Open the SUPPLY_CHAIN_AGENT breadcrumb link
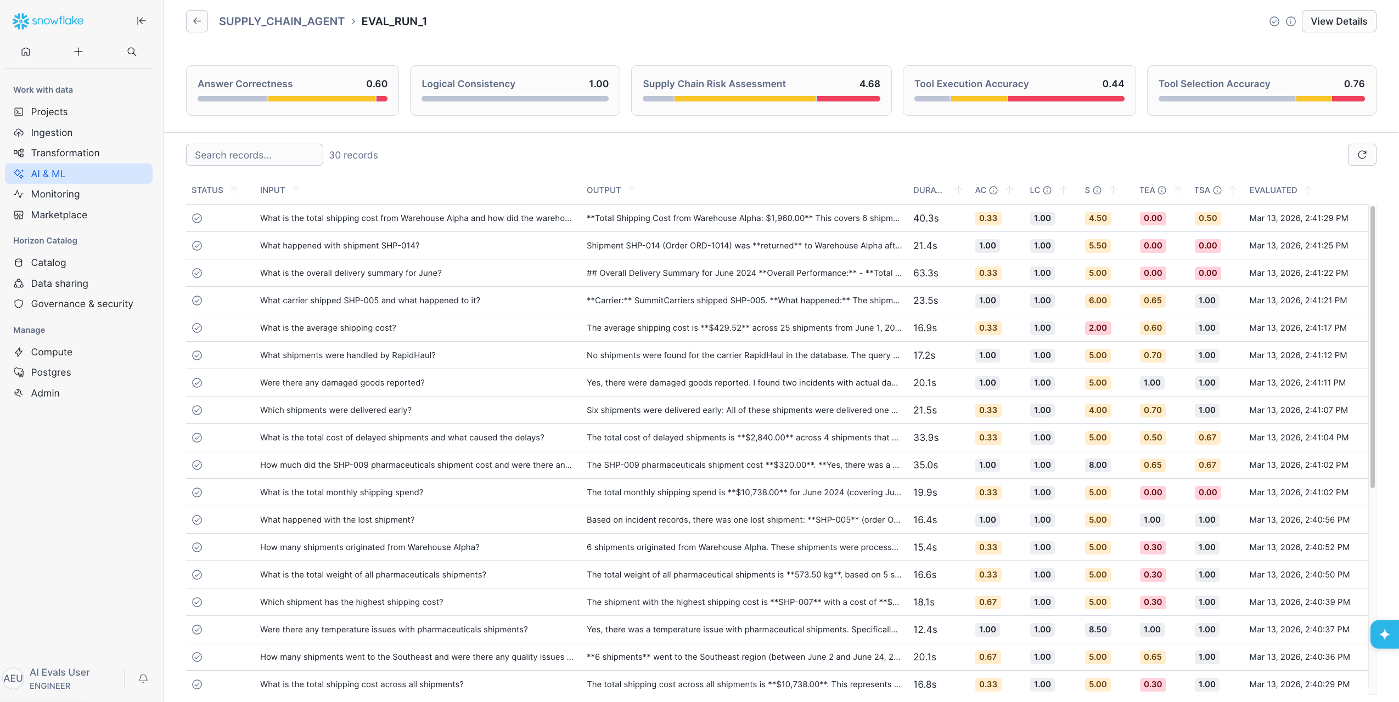The image size is (1399, 702). 282,21
